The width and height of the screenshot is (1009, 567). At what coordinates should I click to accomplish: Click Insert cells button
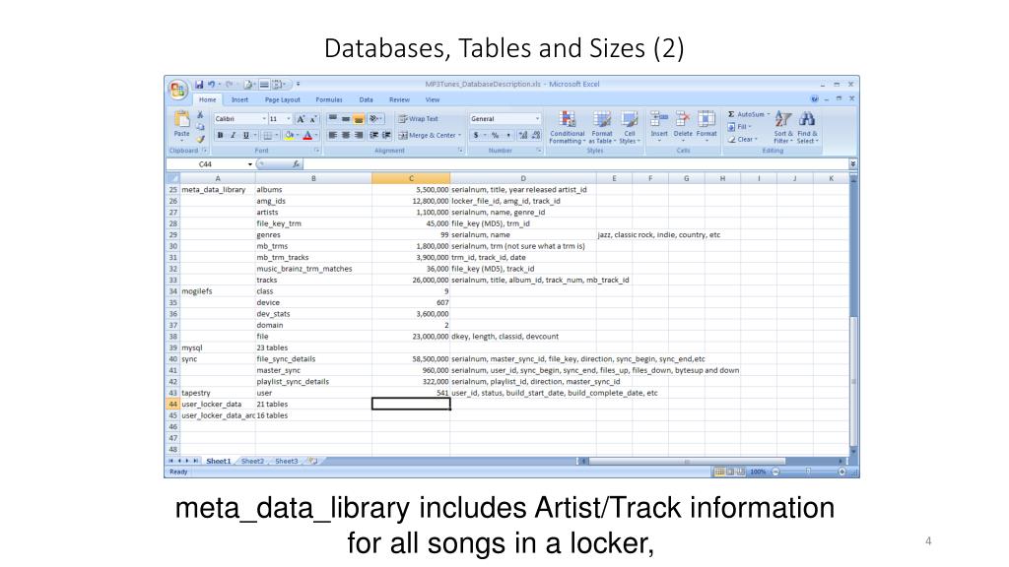(x=659, y=125)
